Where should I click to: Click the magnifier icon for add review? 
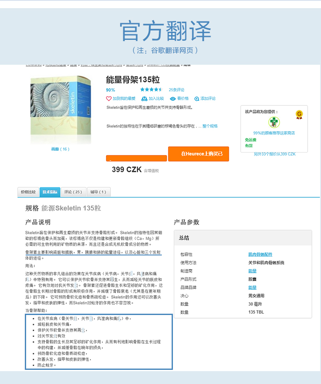coord(197,99)
